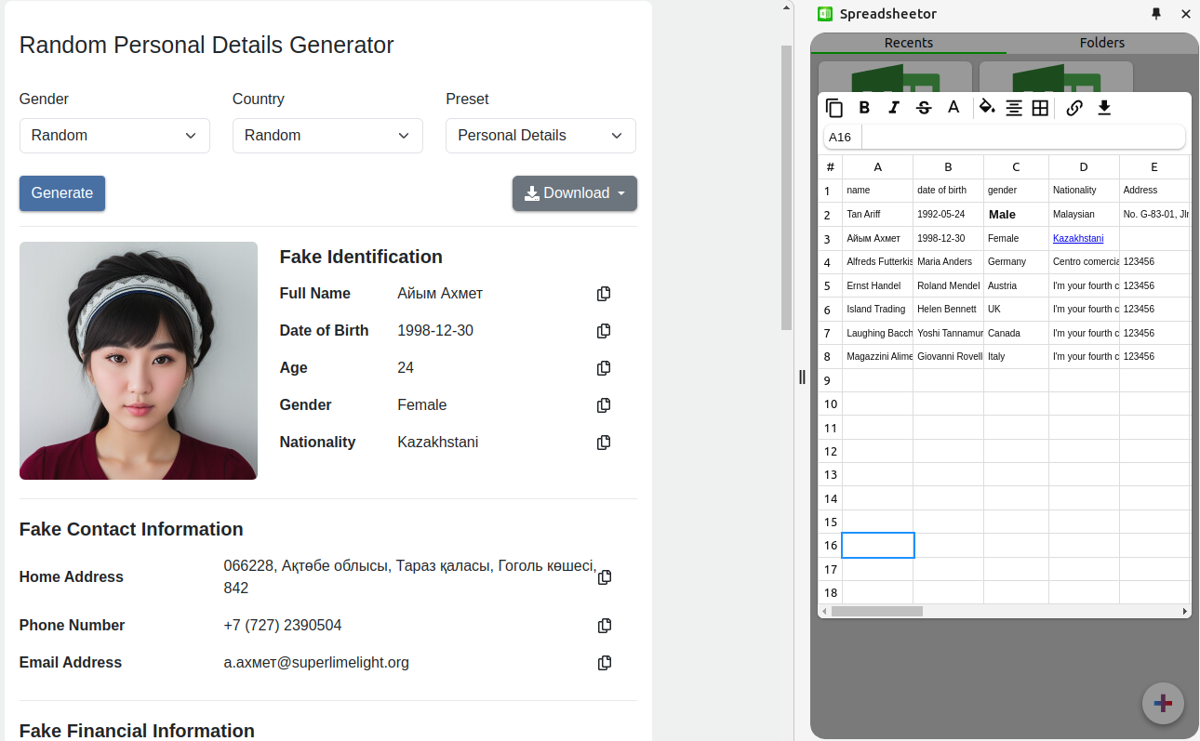Viewport: 1200px width, 741px height.
Task: Click the spreadsheet horizontal scrollbar
Action: [x=876, y=612]
